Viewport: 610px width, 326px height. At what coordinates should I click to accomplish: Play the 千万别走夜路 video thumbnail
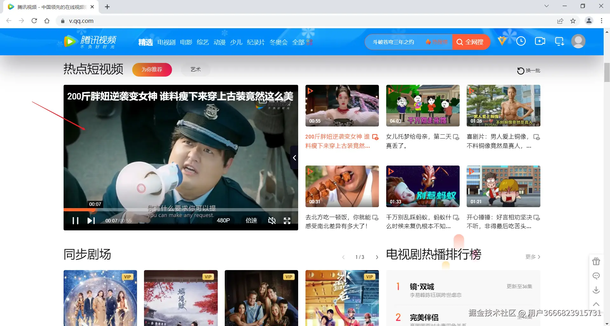pos(423,105)
